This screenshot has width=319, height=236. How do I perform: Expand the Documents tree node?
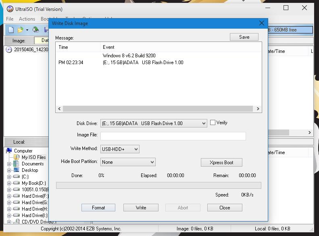pyautogui.click(x=9, y=164)
